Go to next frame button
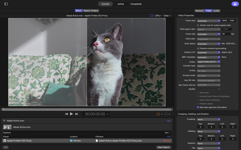This screenshot has height=150, width=241. pos(77,114)
